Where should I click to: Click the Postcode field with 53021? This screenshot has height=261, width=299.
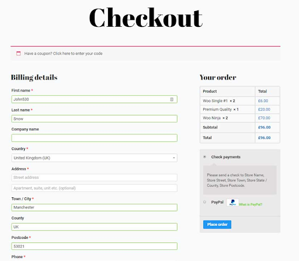click(94, 246)
